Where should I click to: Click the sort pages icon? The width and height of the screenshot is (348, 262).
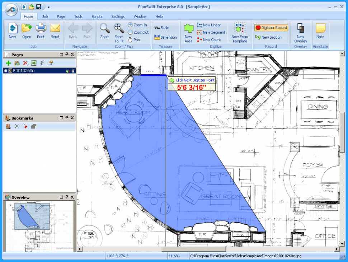coord(42,63)
